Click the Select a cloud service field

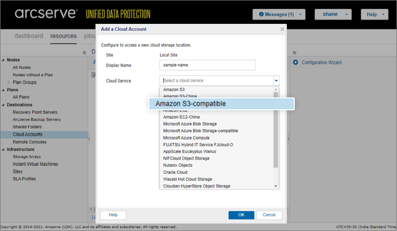tap(216, 80)
